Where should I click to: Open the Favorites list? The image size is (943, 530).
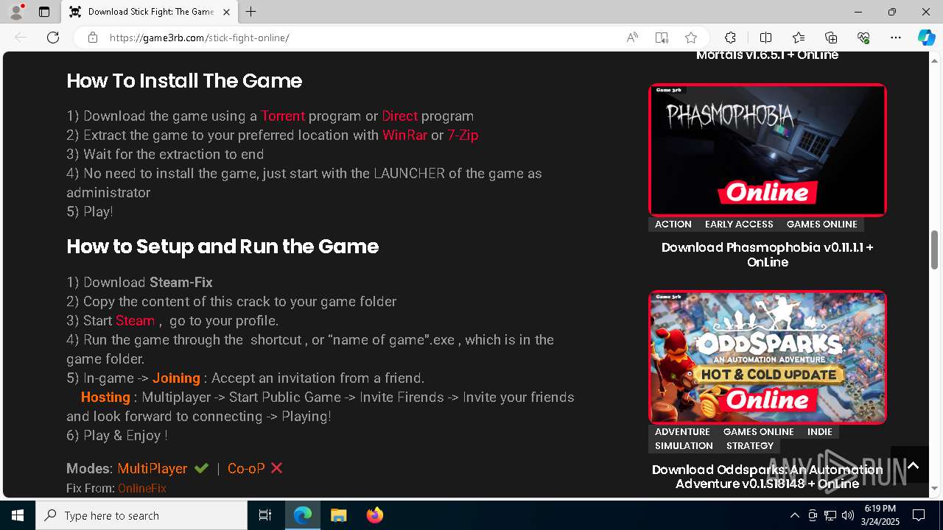pyautogui.click(x=799, y=38)
